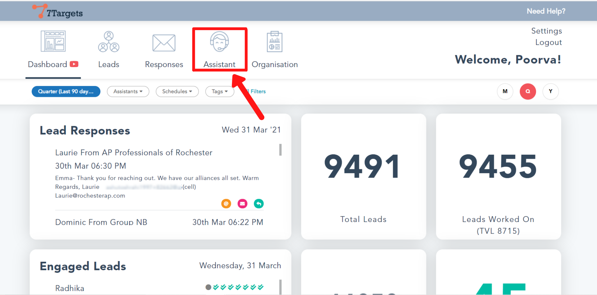Switch to Monthly view with M toggle

tap(505, 91)
